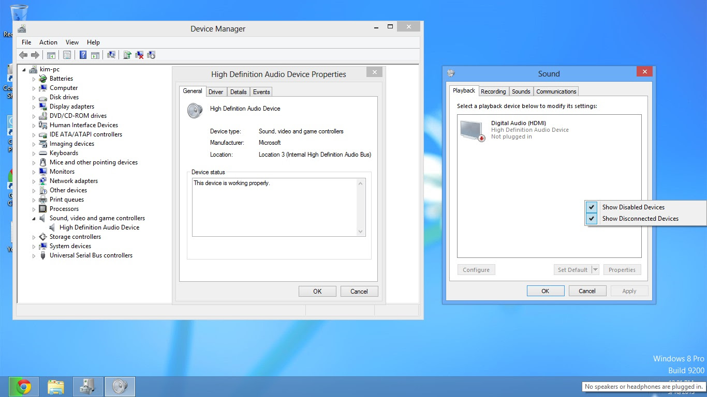Click the Mice and other pointing devices icon
The width and height of the screenshot is (707, 397).
43,162
